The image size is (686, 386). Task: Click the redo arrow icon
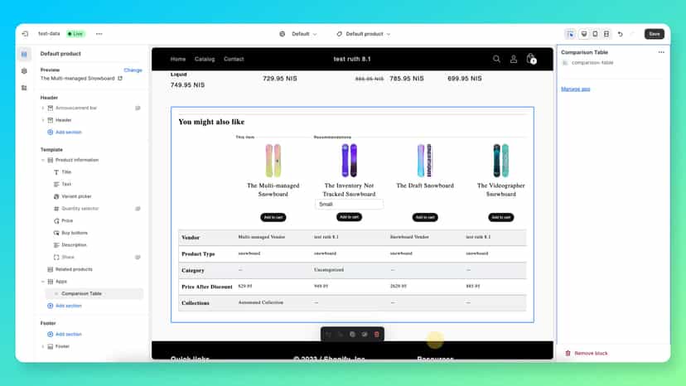[x=632, y=34]
